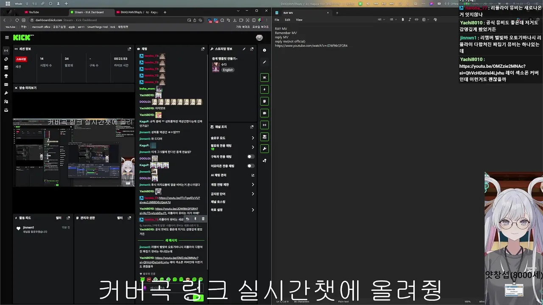Screen dimensions: 543x305
Task: Expand follower-only chat settings
Action: pos(232,147)
